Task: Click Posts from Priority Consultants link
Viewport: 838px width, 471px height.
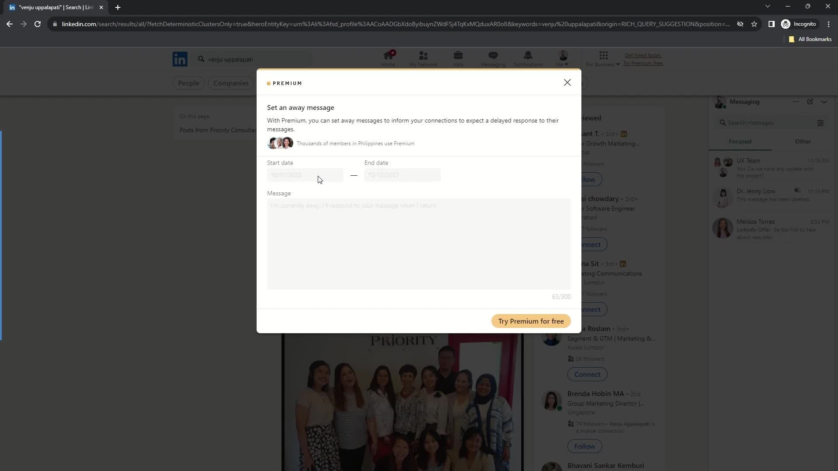Action: [218, 130]
